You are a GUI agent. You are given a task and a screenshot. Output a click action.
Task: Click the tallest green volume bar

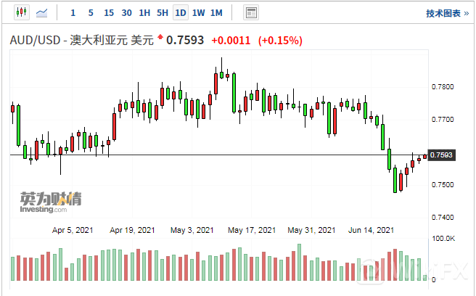pos(299,263)
